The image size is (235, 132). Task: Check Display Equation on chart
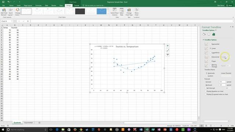click(x=206, y=91)
